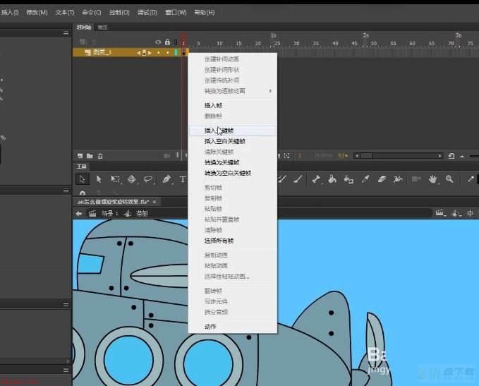Choose 选择所有帧 from context menu

233,241
